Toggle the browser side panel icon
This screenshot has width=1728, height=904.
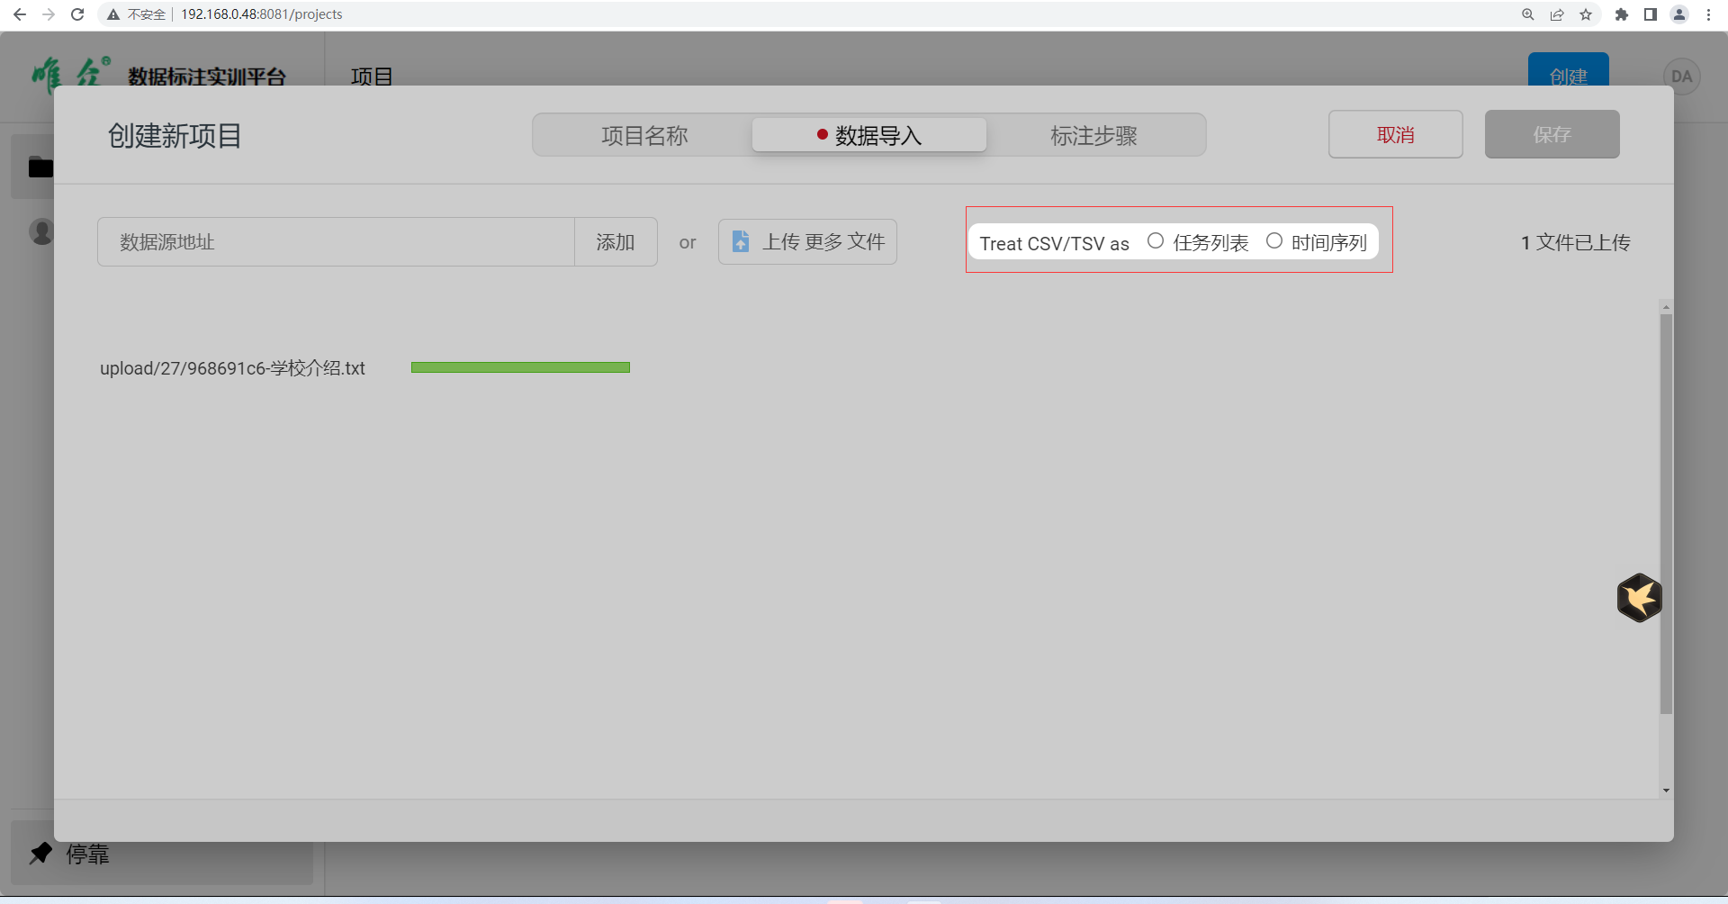(x=1650, y=14)
